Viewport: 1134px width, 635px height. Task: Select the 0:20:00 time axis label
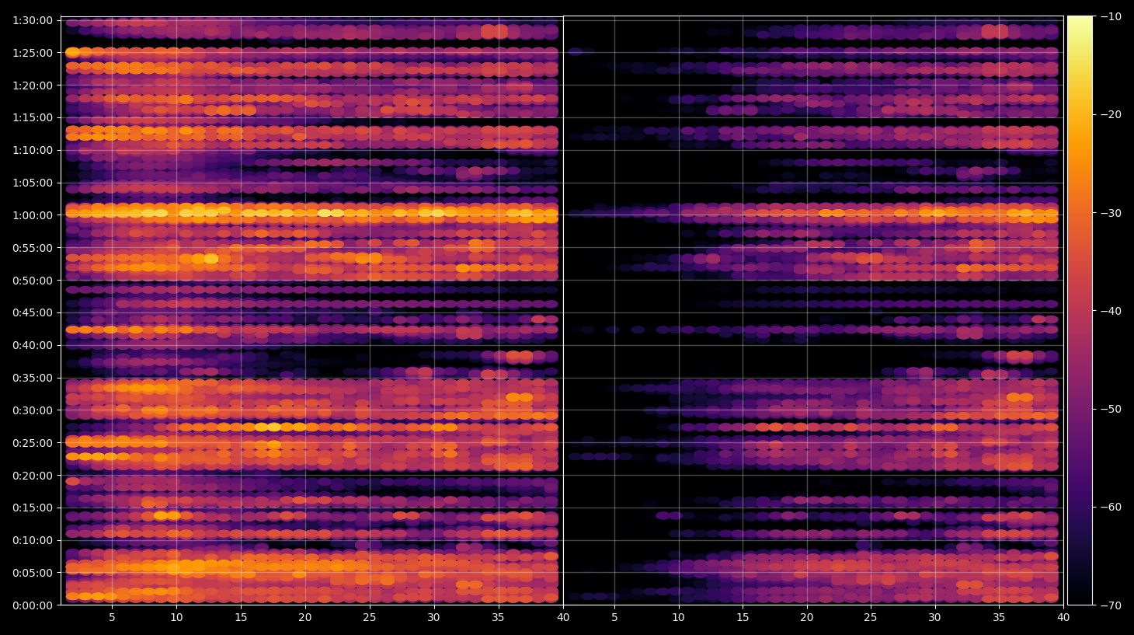pos(33,476)
